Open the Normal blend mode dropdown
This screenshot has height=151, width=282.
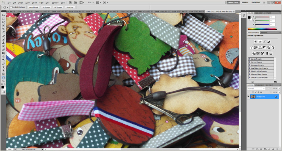[x=256, y=89]
